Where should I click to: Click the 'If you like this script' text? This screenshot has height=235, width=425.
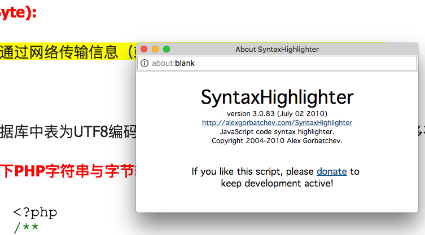[253, 171]
